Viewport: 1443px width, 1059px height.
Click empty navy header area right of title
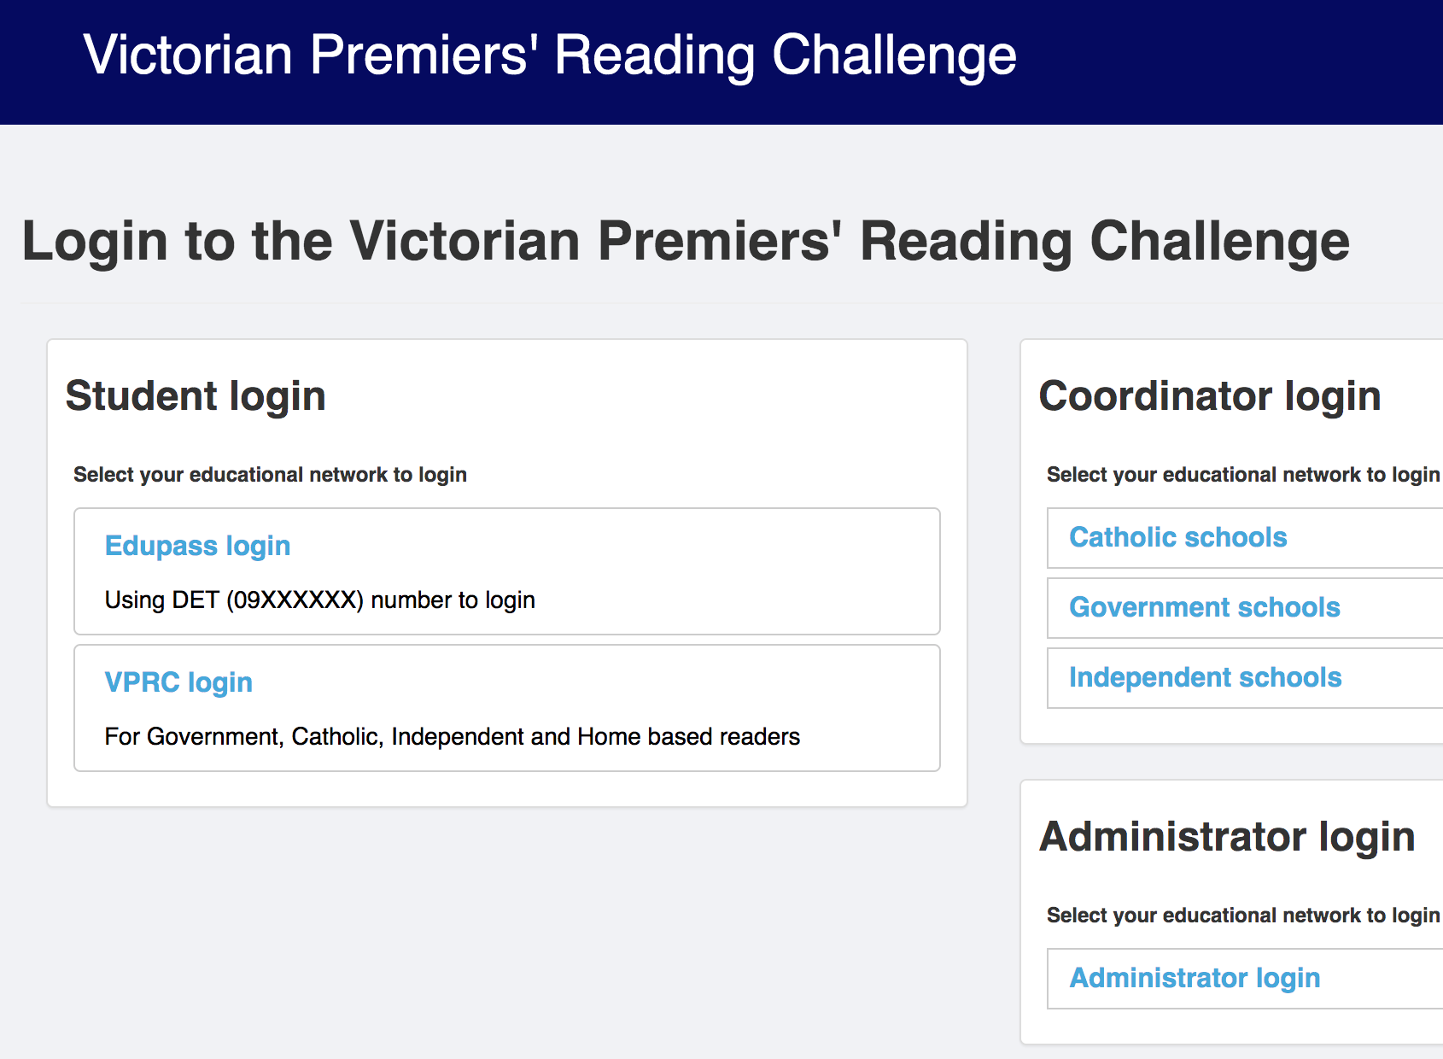1230,60
